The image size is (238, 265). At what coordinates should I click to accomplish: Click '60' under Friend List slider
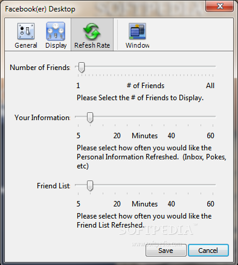tap(210, 204)
